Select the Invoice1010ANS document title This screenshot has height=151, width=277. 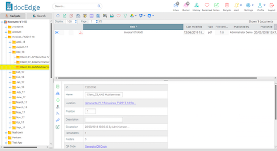coord(133,33)
